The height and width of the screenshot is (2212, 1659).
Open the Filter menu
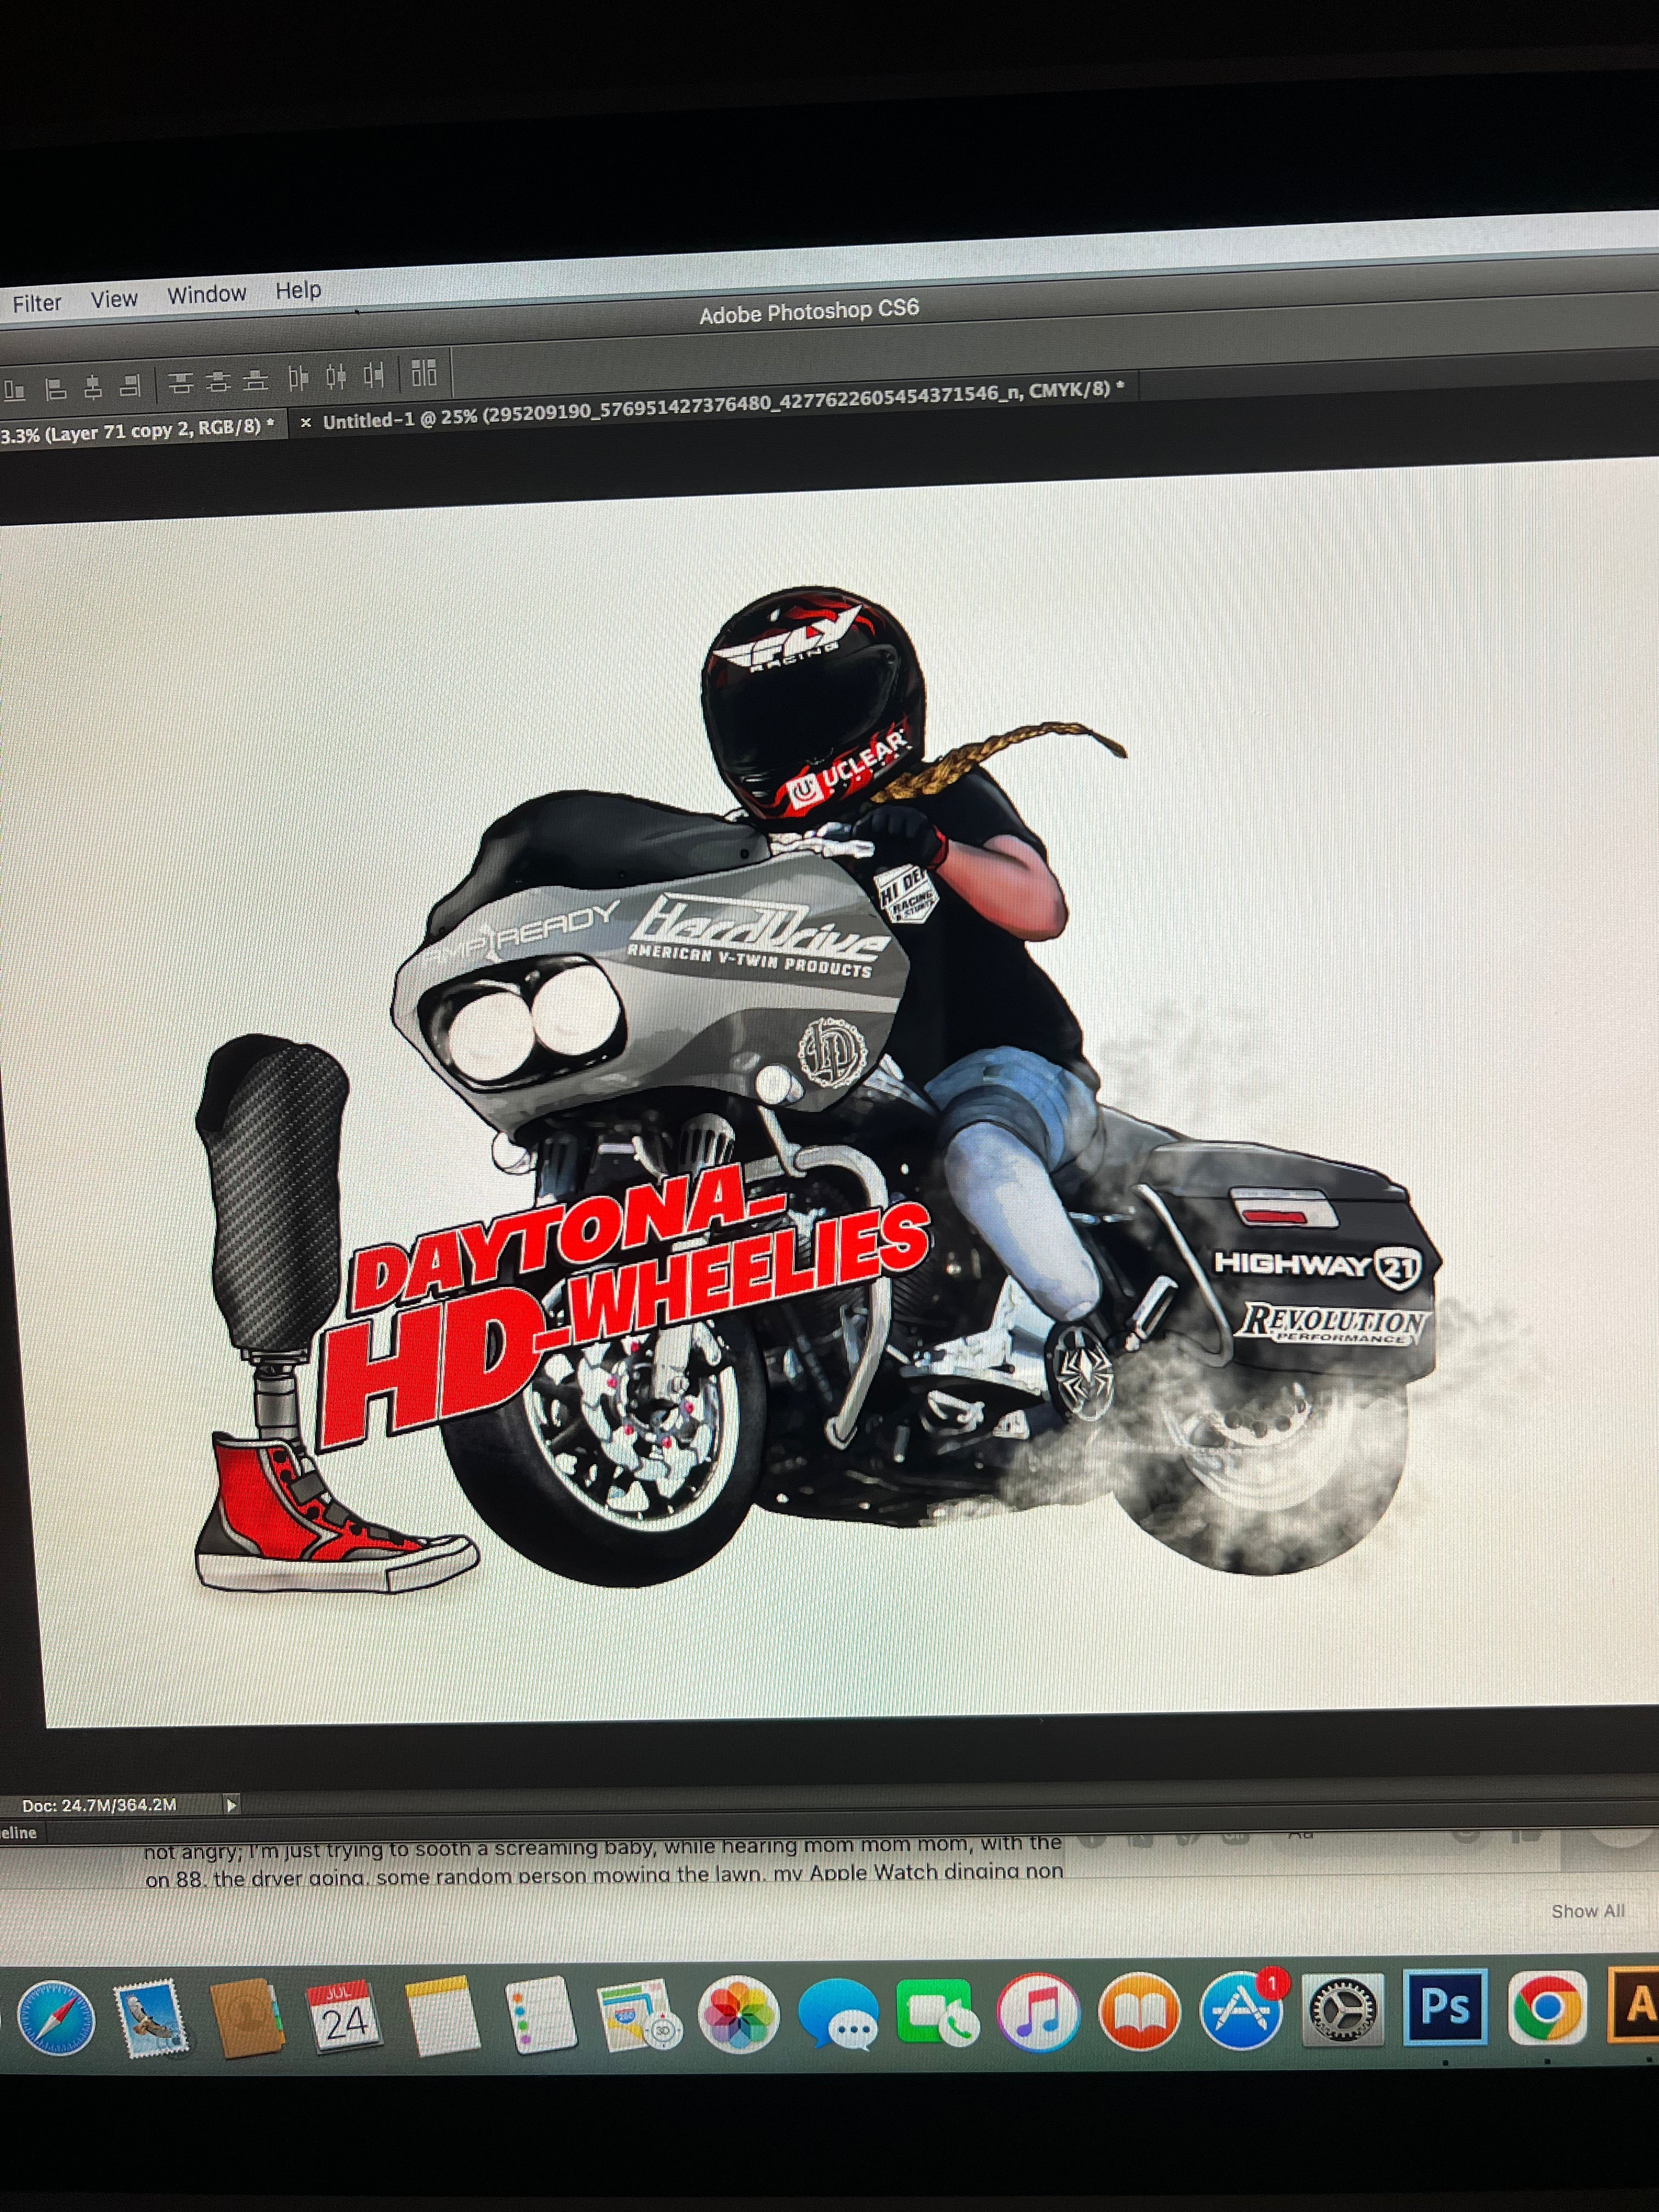click(x=37, y=302)
